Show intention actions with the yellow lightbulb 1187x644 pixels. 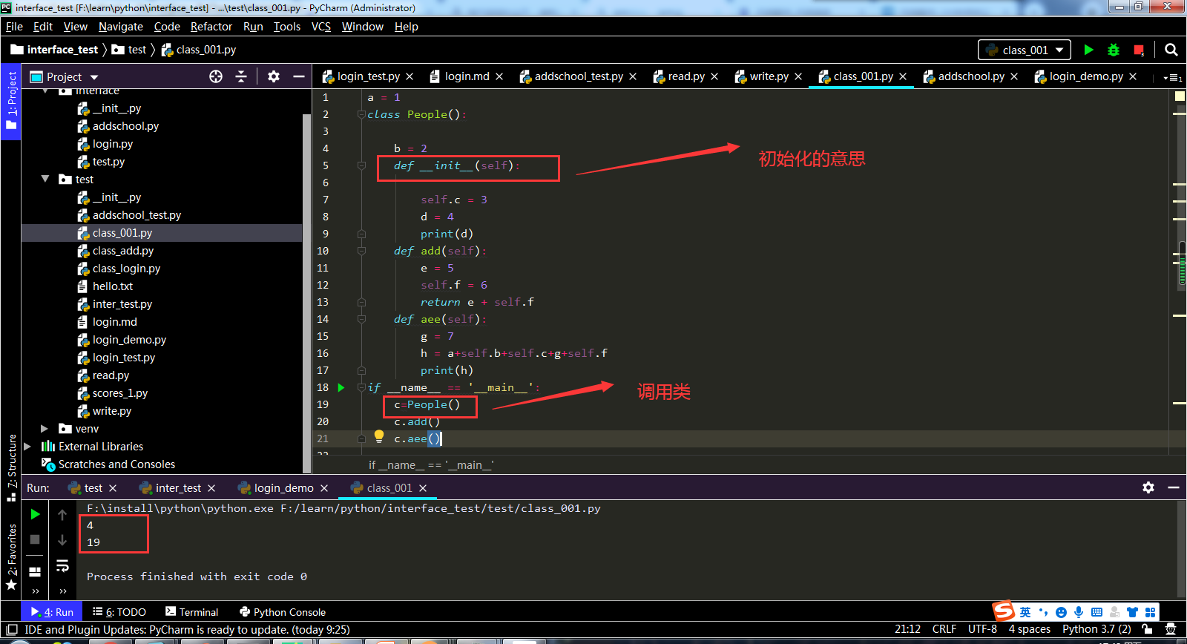coord(379,436)
